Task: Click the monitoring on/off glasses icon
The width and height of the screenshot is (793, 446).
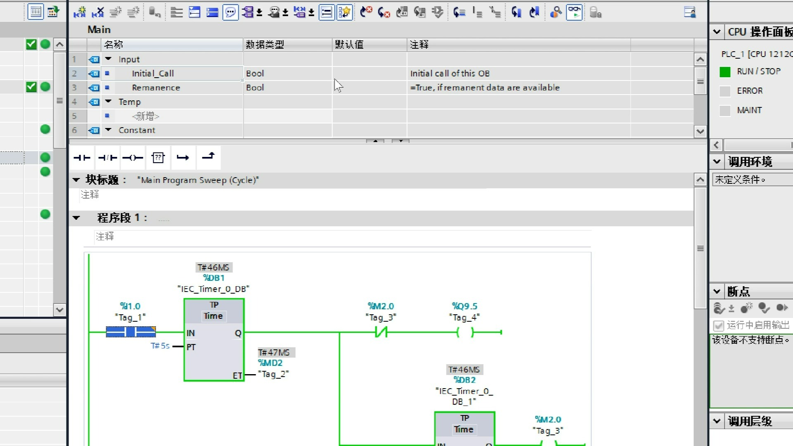Action: (574, 12)
